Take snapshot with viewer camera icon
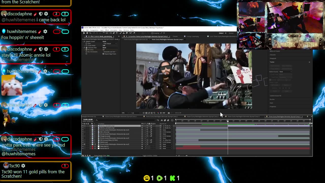325x183 pixels. (169, 113)
